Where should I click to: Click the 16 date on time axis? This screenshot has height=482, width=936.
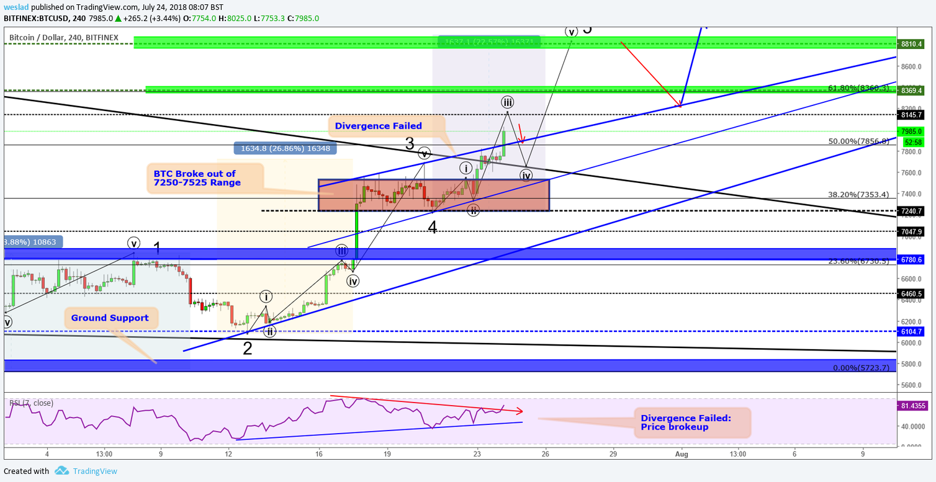coord(319,454)
